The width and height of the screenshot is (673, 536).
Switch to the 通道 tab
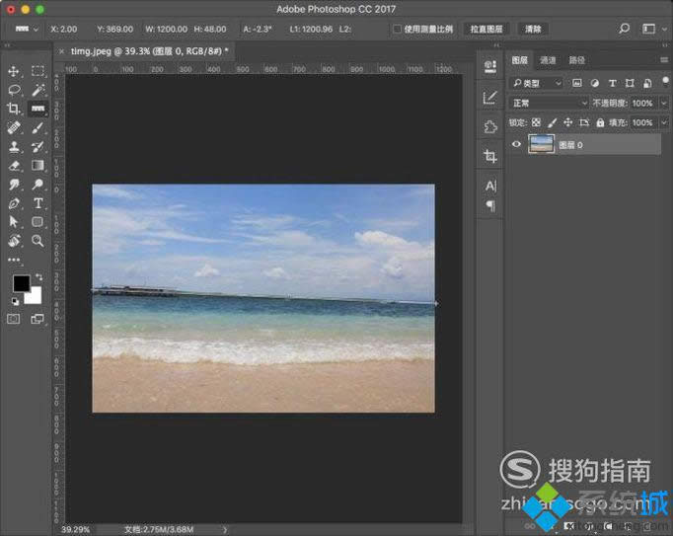(x=548, y=60)
